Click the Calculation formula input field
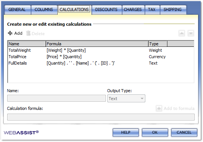203x142 pixels. tap(101, 117)
